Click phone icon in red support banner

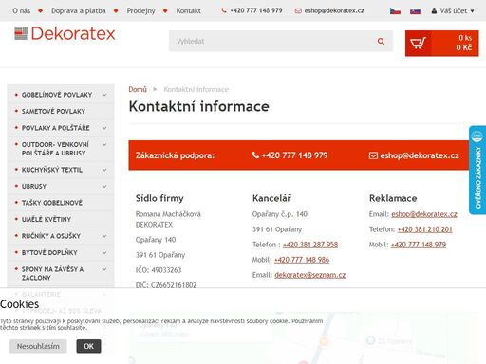point(255,155)
